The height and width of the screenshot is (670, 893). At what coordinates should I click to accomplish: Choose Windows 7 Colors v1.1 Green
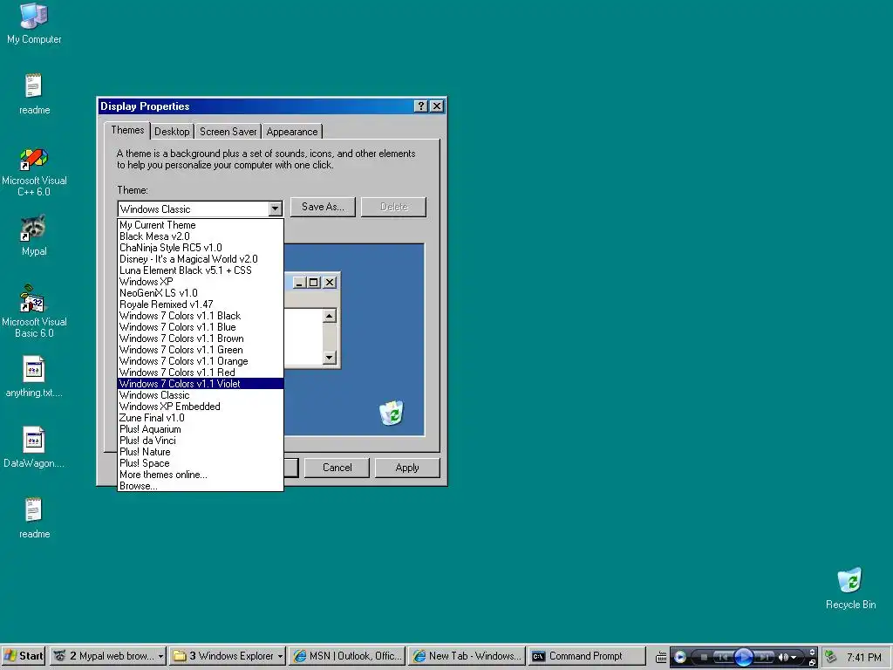pos(201,351)
